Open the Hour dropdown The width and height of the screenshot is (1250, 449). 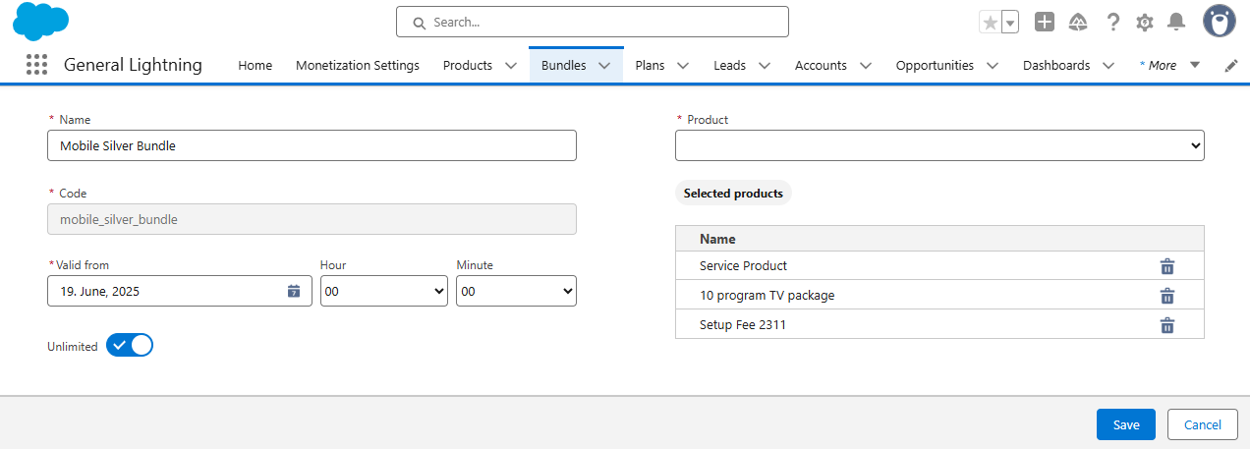(x=384, y=291)
